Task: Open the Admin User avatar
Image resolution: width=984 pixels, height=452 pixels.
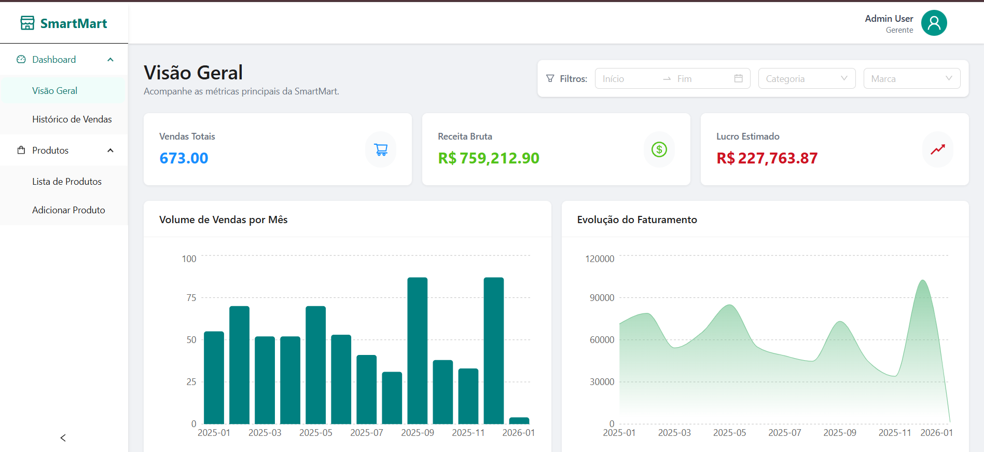Action: point(934,23)
